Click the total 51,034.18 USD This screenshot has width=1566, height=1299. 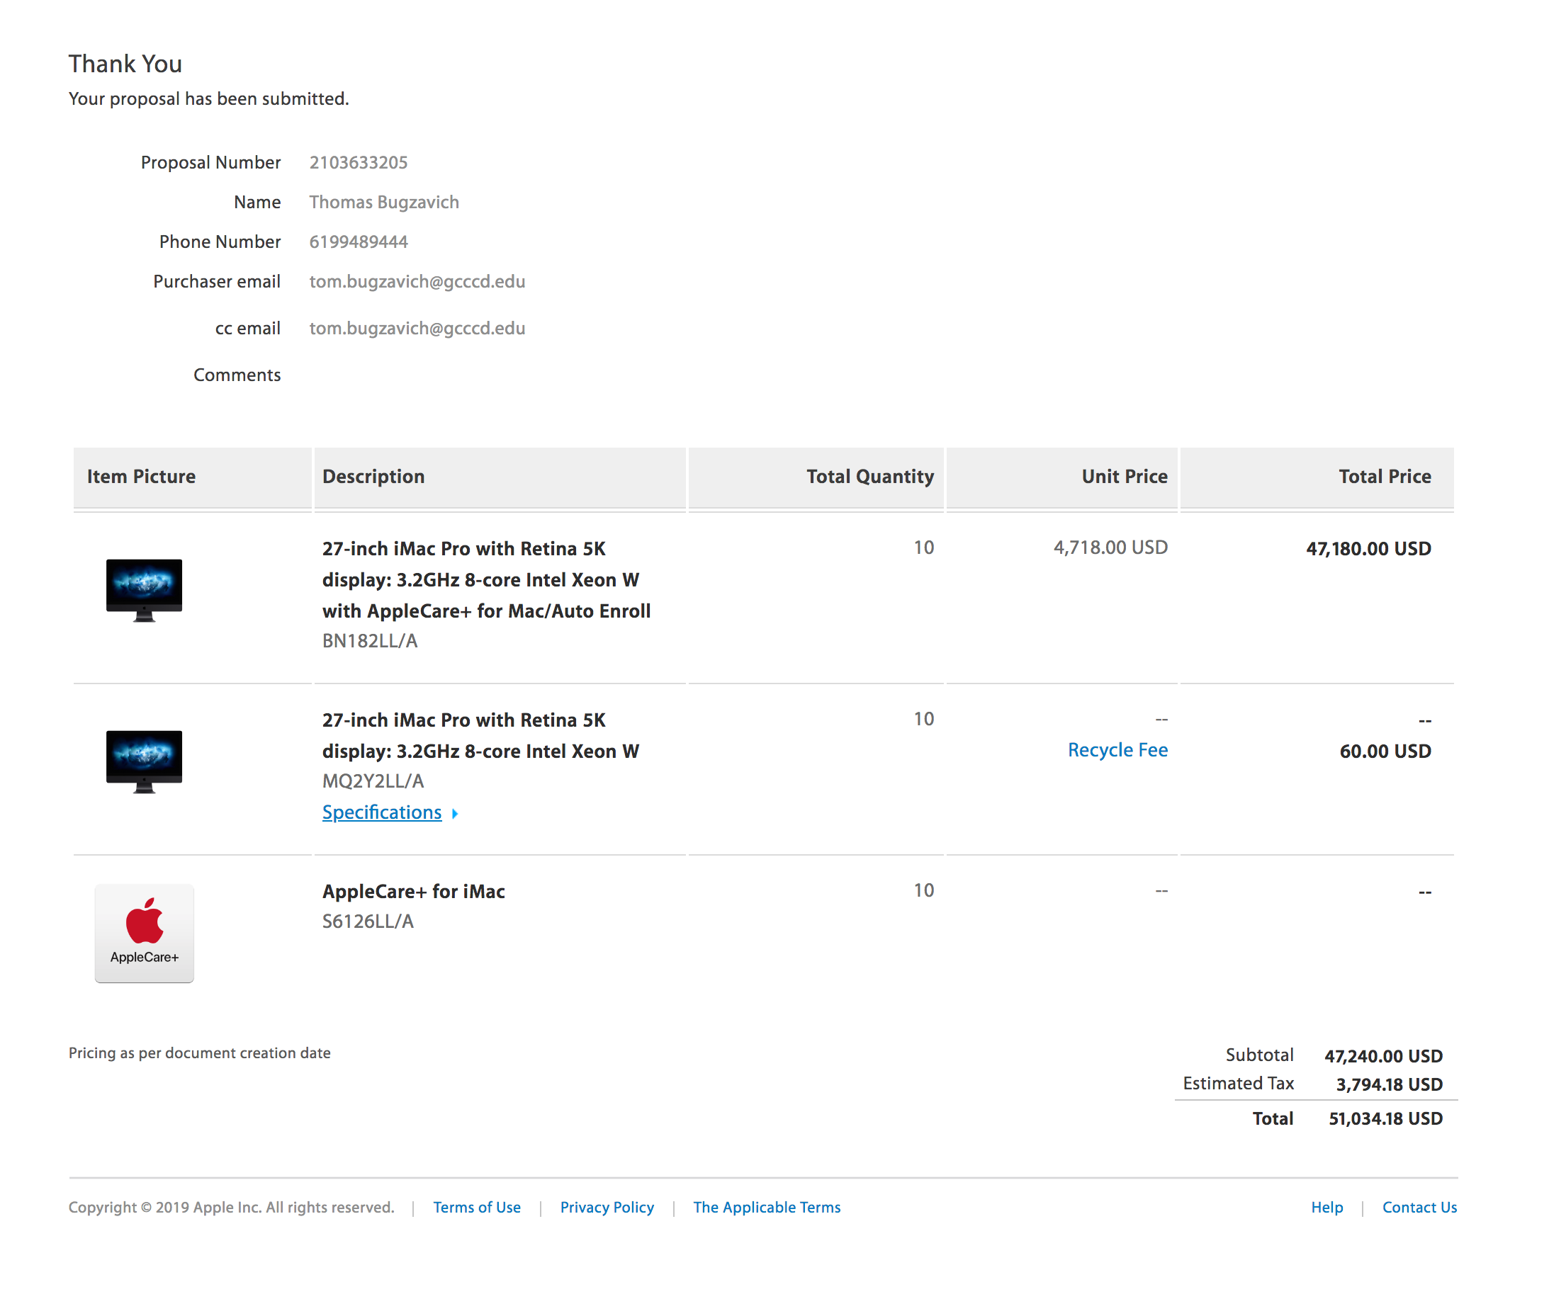[1385, 1118]
